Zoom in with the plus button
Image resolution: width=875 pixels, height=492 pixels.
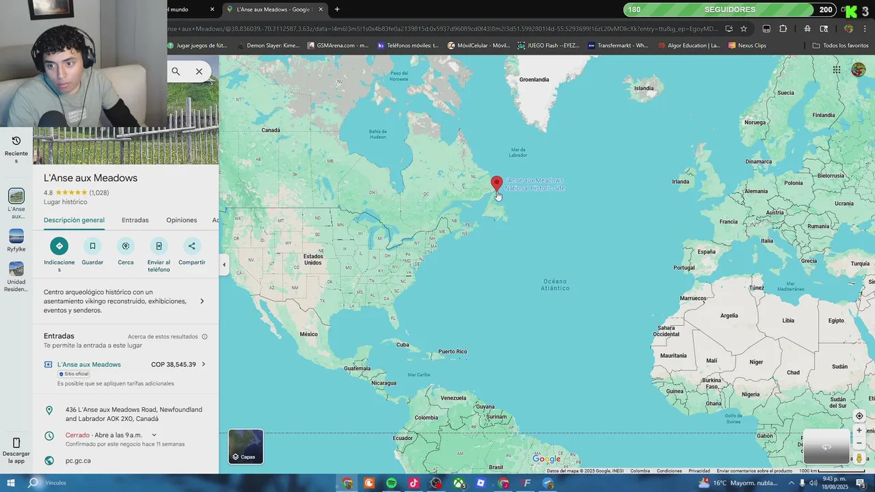tap(859, 430)
